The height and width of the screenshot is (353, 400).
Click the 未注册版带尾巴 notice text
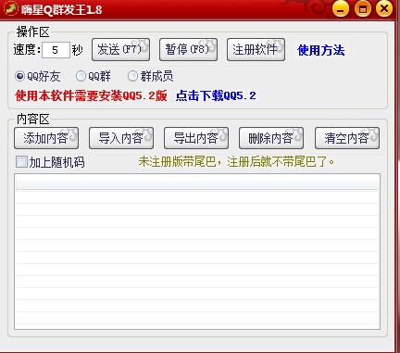pos(236,161)
